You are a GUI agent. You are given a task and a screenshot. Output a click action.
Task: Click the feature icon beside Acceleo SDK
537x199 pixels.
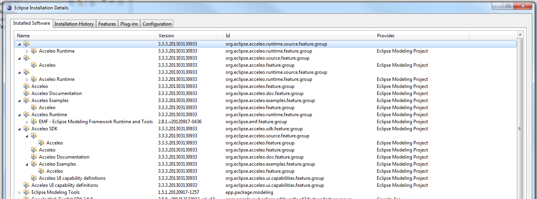[x=26, y=129]
